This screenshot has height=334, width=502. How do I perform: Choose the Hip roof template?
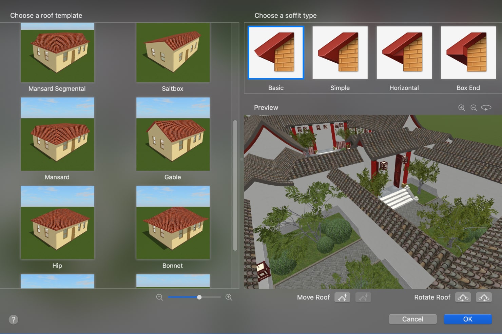pos(57,223)
